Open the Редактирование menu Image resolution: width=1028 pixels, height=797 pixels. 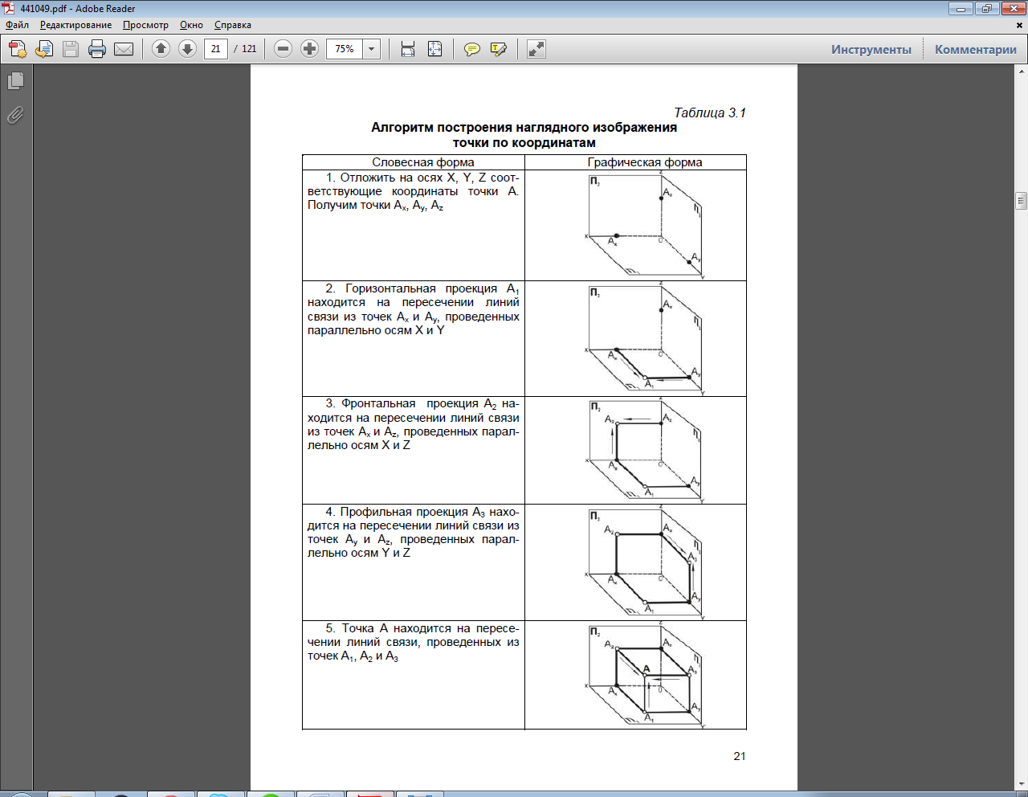pos(75,25)
